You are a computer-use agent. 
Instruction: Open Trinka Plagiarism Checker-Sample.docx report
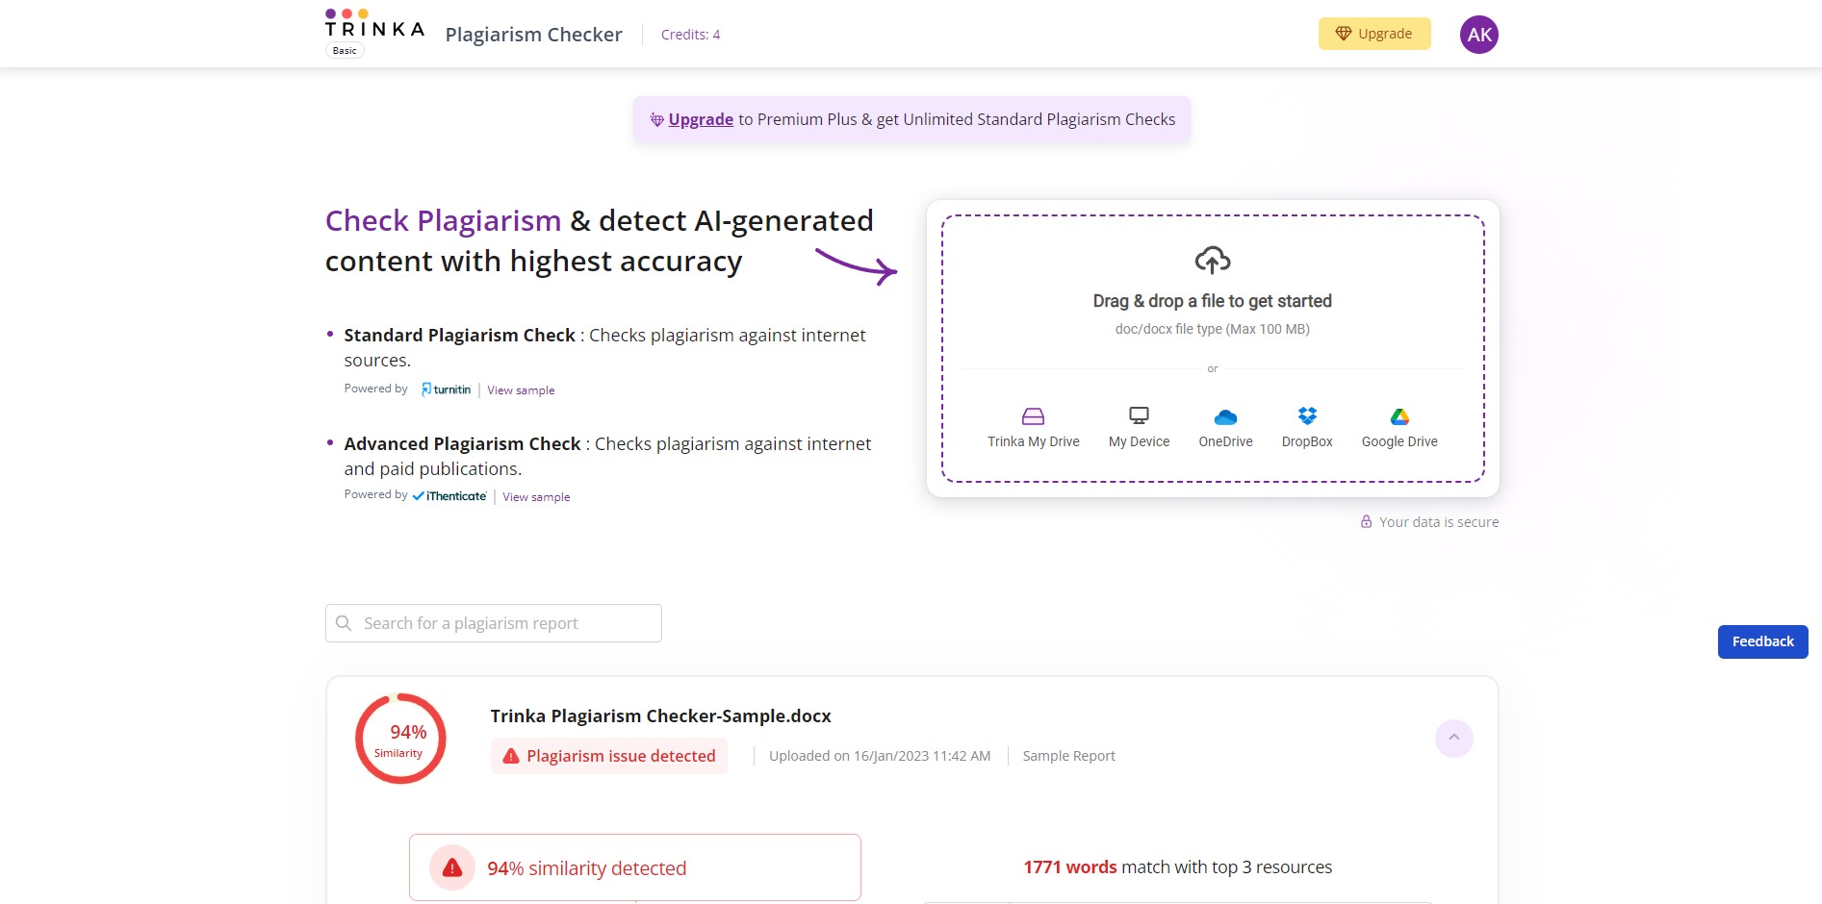tap(660, 716)
